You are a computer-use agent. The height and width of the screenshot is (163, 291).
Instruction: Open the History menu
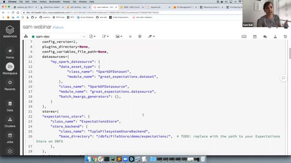click(43, 2)
